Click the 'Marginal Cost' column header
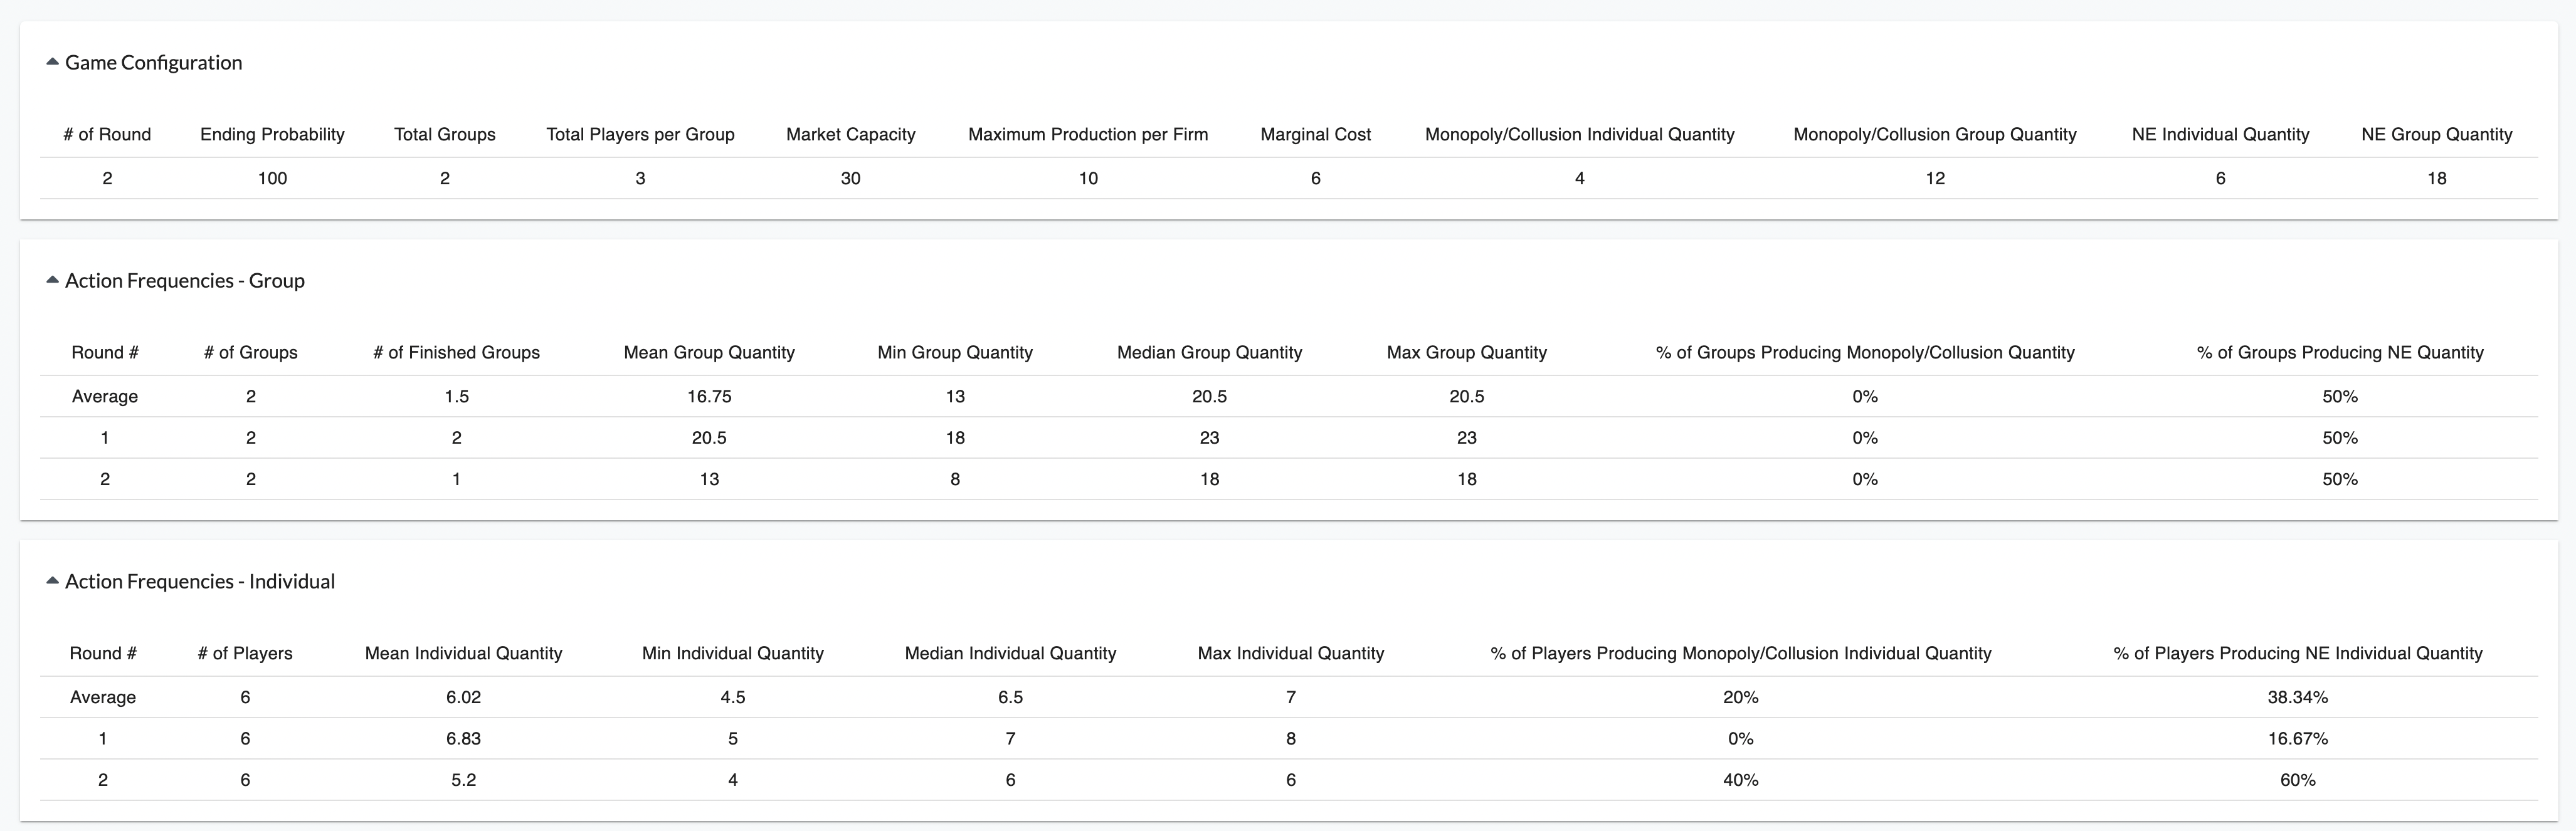 coord(1316,134)
